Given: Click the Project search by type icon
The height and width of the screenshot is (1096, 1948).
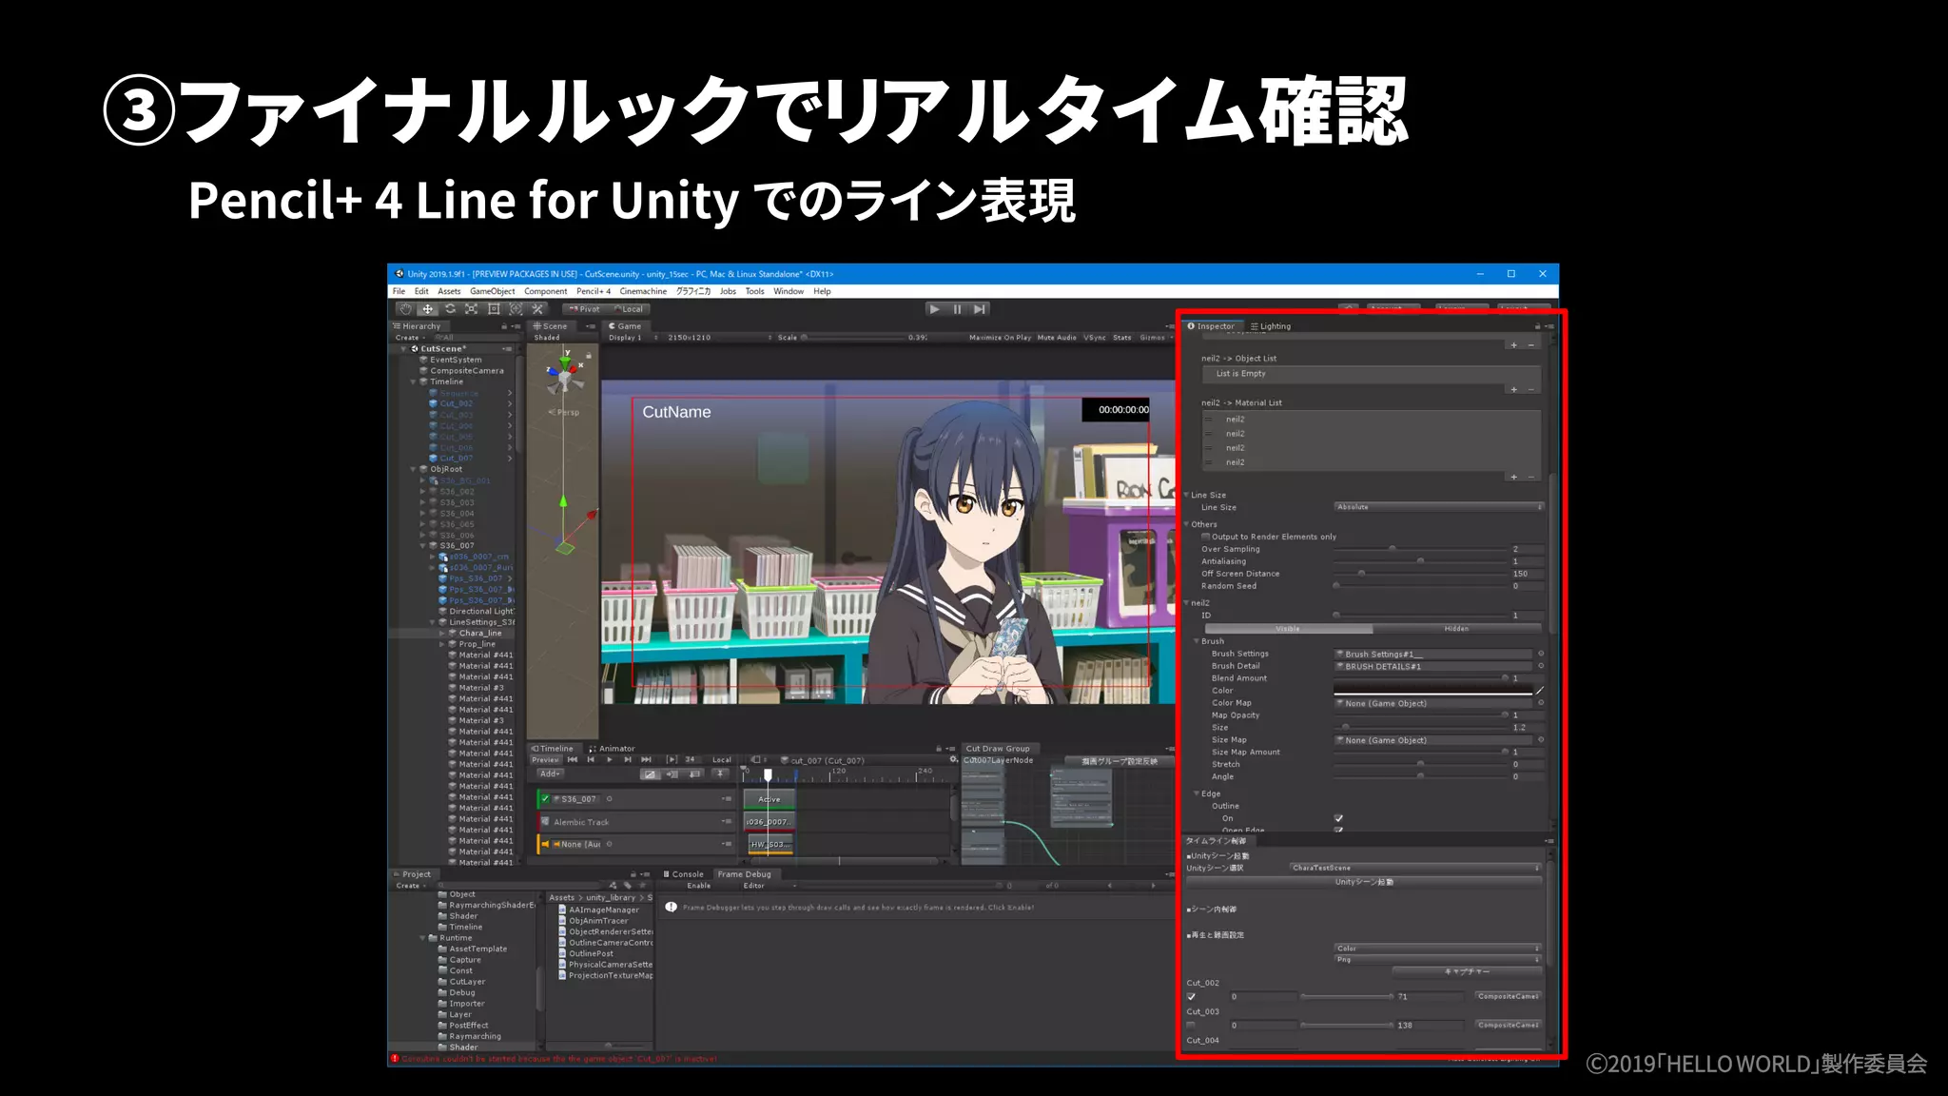Looking at the screenshot, I should tap(613, 886).
